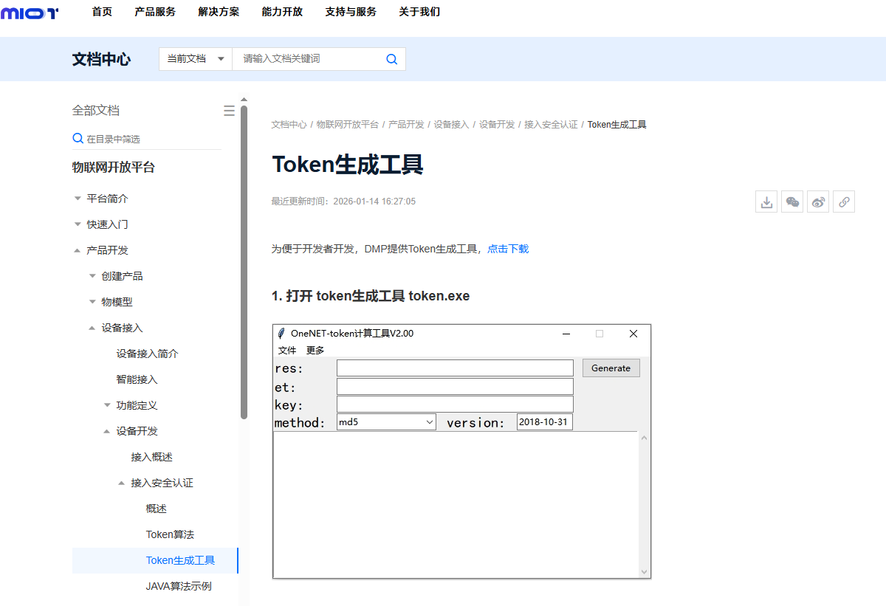Image resolution: width=886 pixels, height=606 pixels.
Task: Click sidebar scroll-up arrow
Action: [244, 100]
